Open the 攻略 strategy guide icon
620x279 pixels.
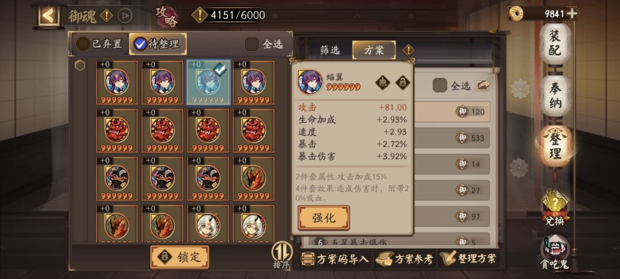coord(166,16)
